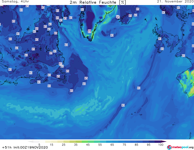Click the '65' tick label on the color scale

[x=112, y=145]
